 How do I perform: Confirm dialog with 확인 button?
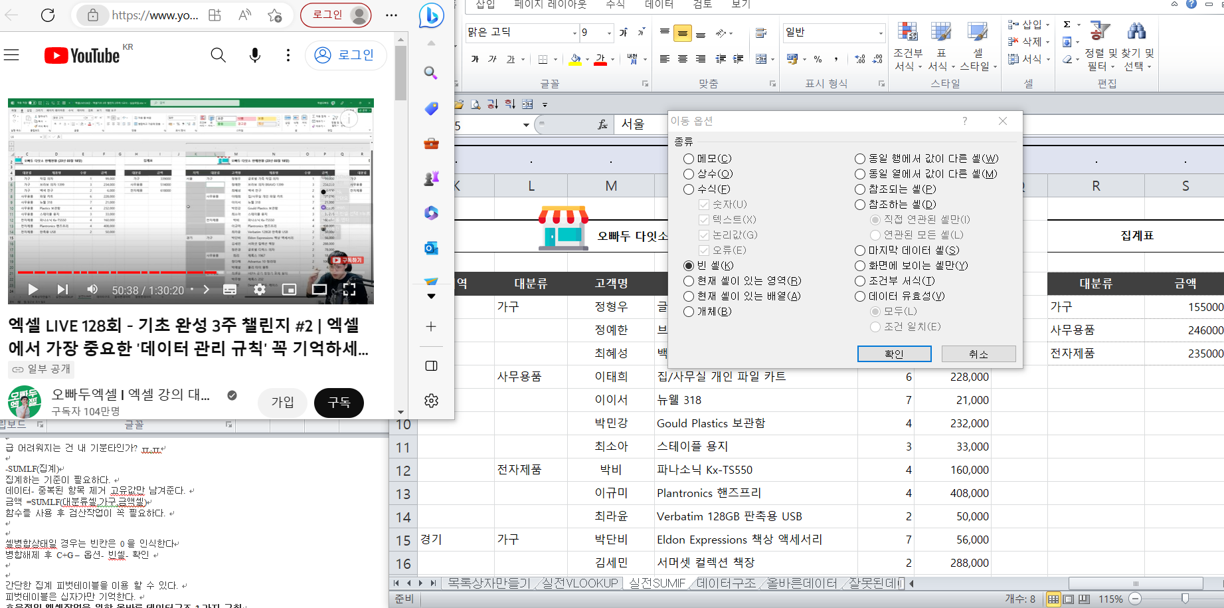click(x=894, y=354)
